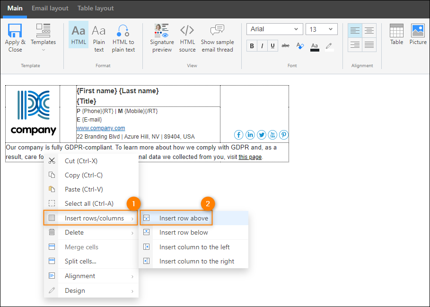Click the Facebook social icon in signature

(238, 135)
